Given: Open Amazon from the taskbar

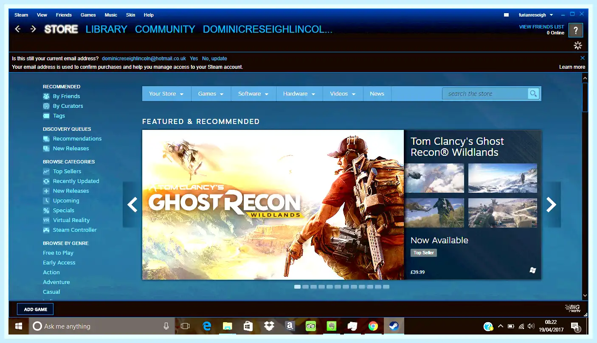Looking at the screenshot, I should pos(290,326).
